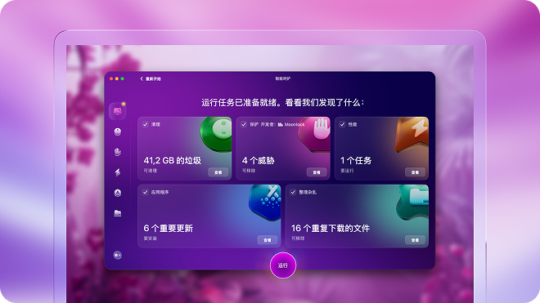Click the teal folder icon on 整理杂乱 card
Screen dimensions: 540x303
click(412, 203)
